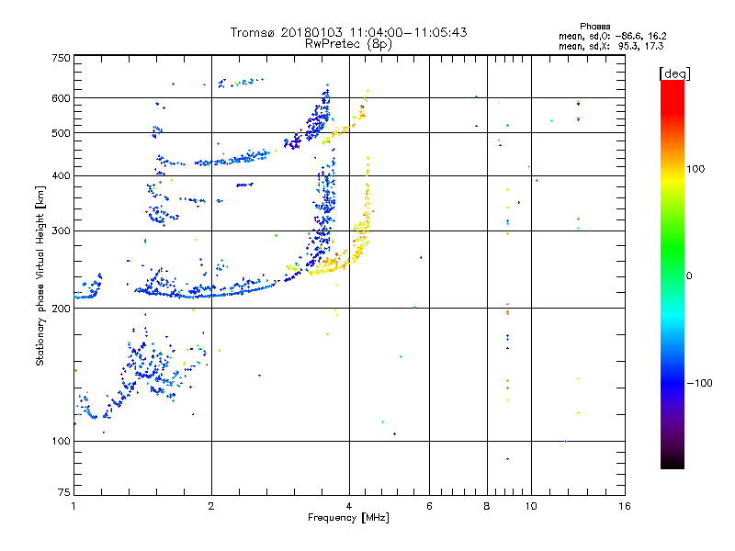The image size is (735, 551).
Task: Click the '[deg]' colorbar unit label
Action: [674, 73]
